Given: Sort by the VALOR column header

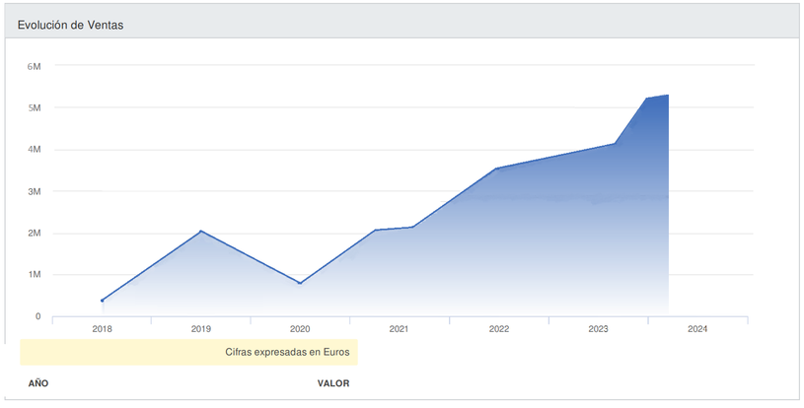Looking at the screenshot, I should pyautogui.click(x=332, y=383).
